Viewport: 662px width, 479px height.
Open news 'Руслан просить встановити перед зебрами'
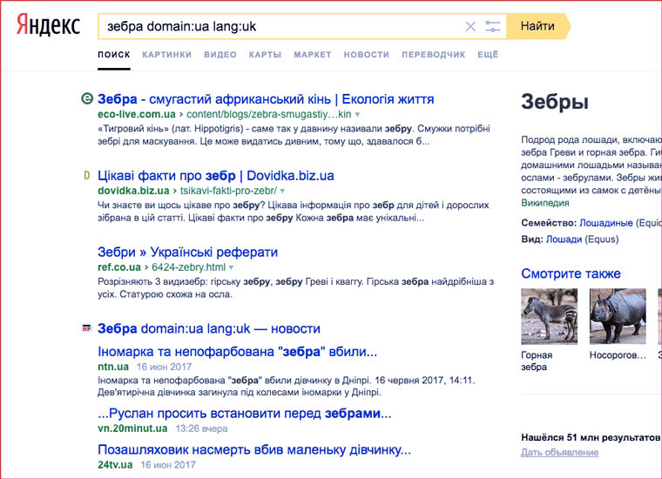(245, 413)
